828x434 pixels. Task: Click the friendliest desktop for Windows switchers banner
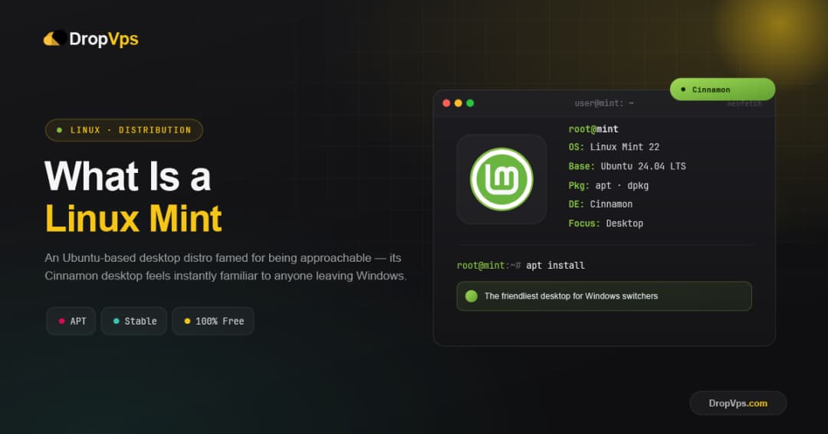604,296
